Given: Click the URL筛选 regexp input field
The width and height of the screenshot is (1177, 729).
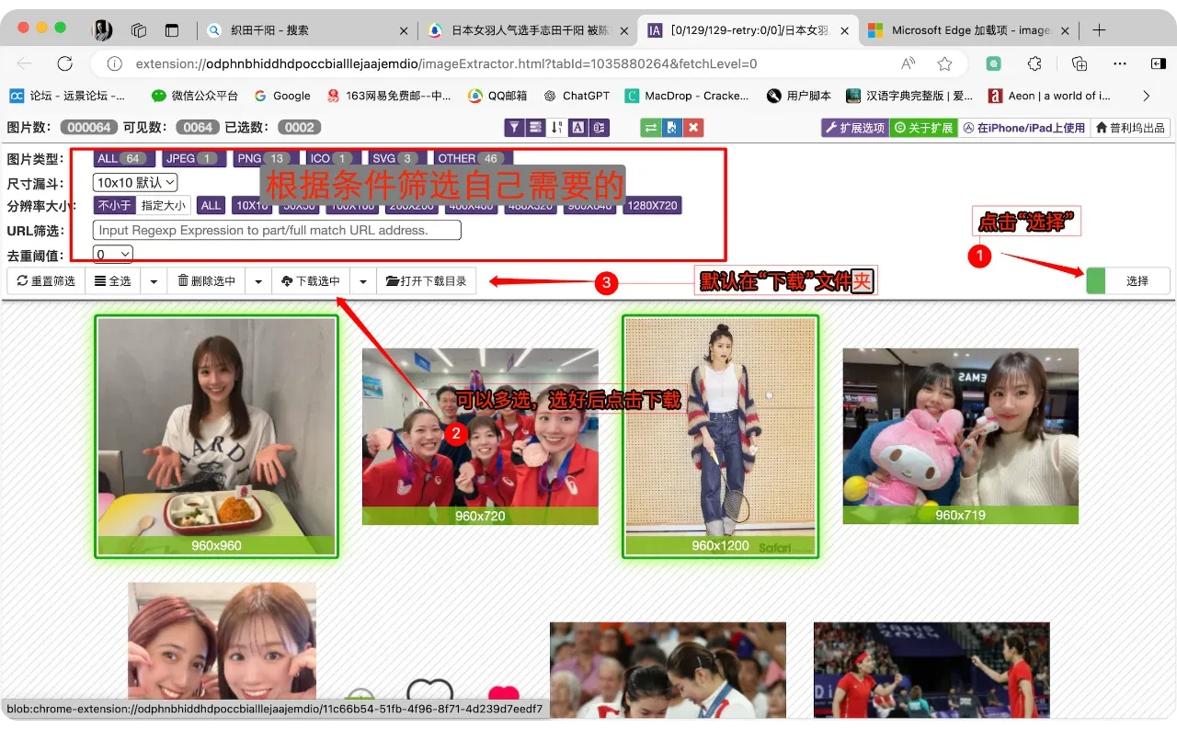Looking at the screenshot, I should tap(277, 230).
